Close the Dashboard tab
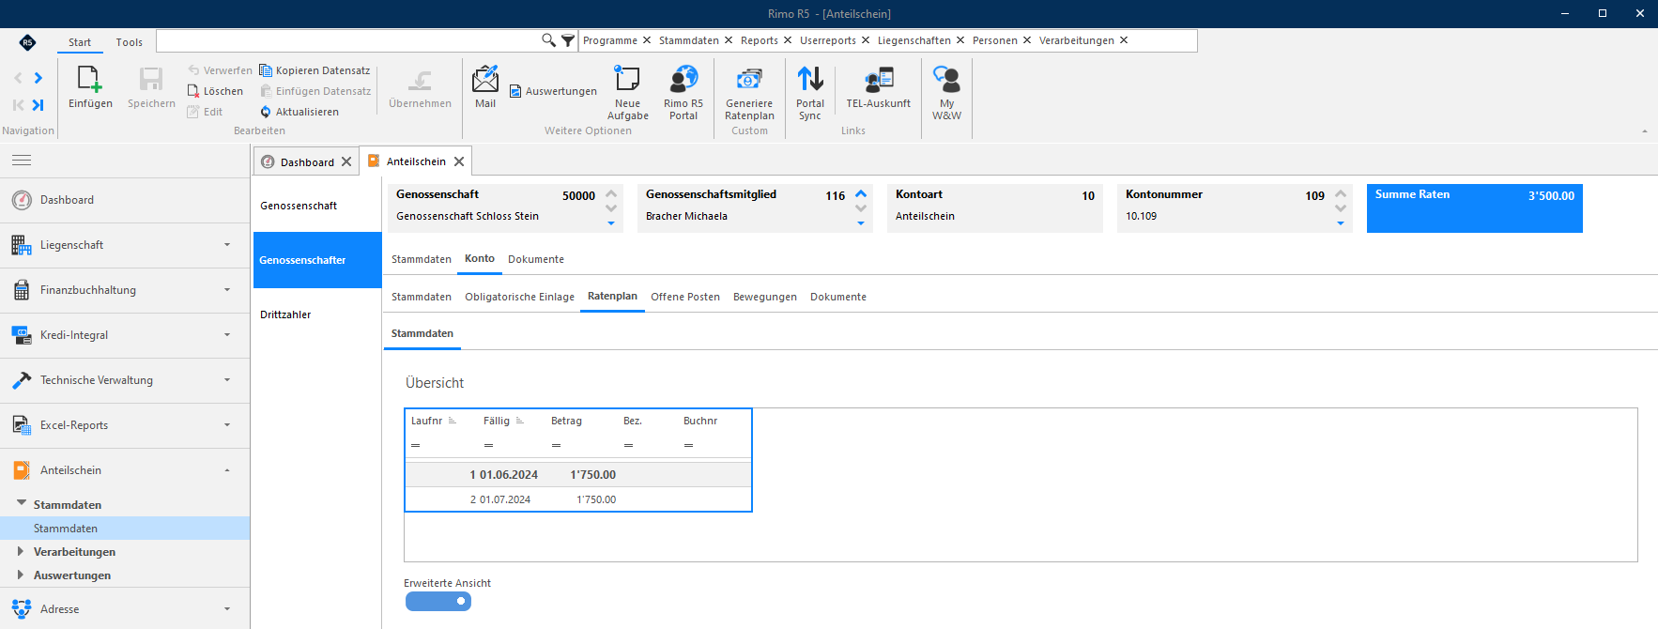1658x629 pixels. 346,161
